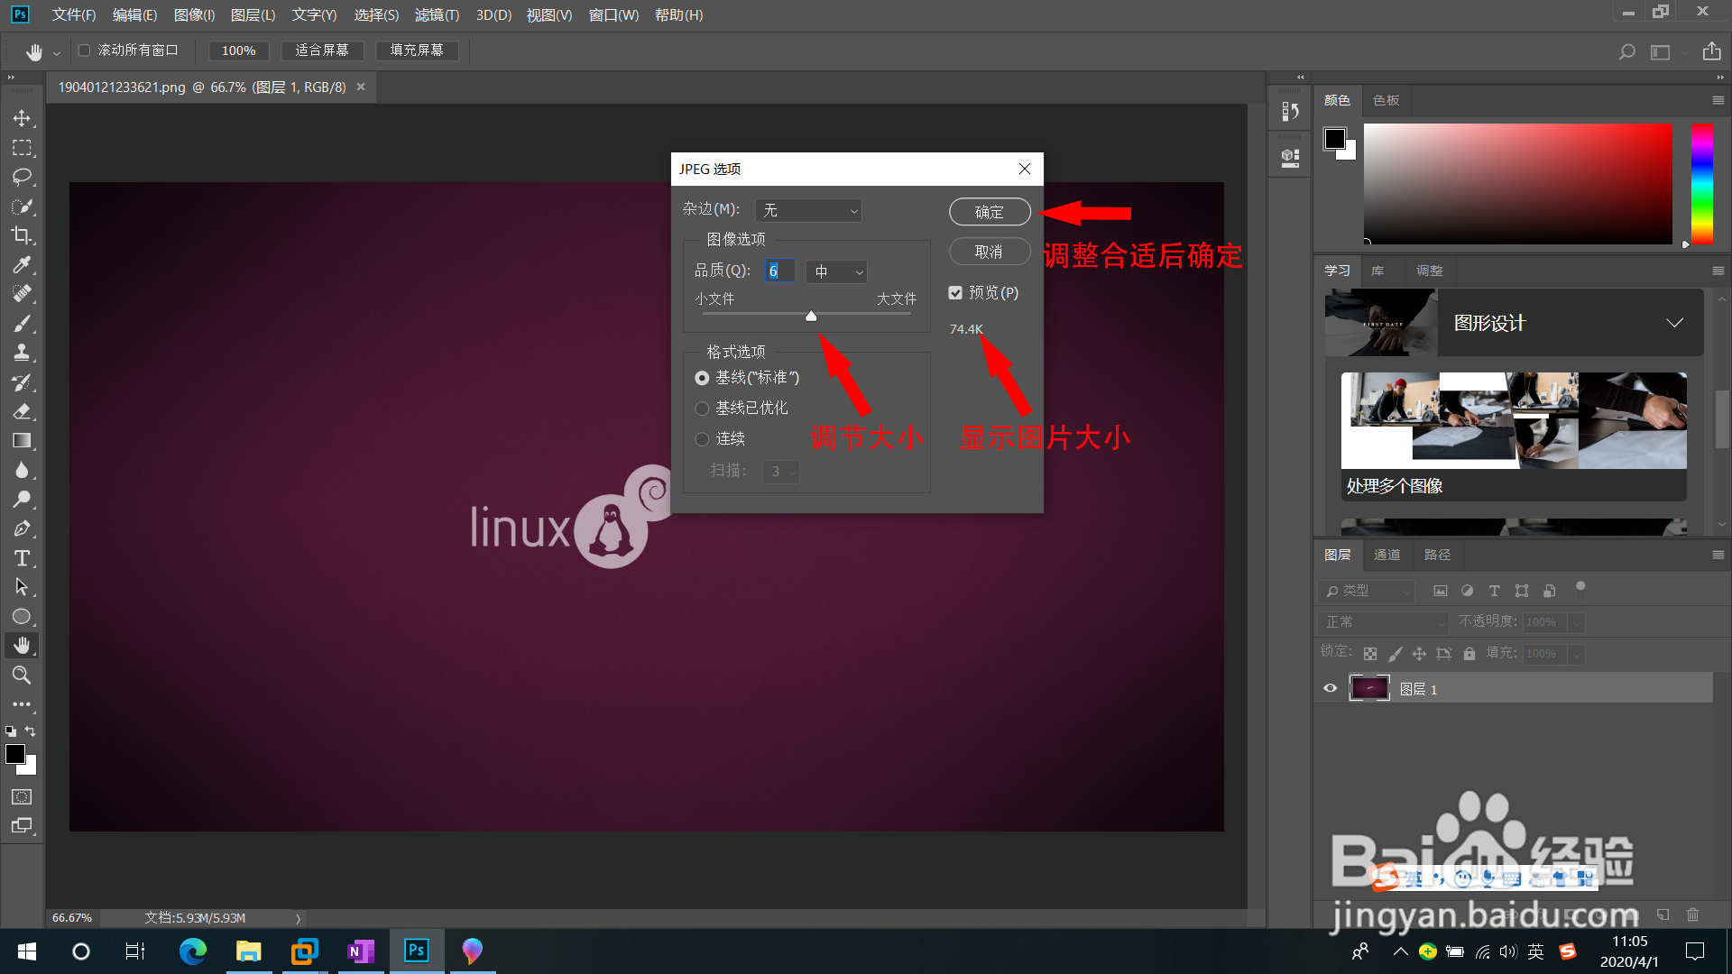Open the quality preset 中 dropdown
The image size is (1732, 974).
(x=836, y=271)
